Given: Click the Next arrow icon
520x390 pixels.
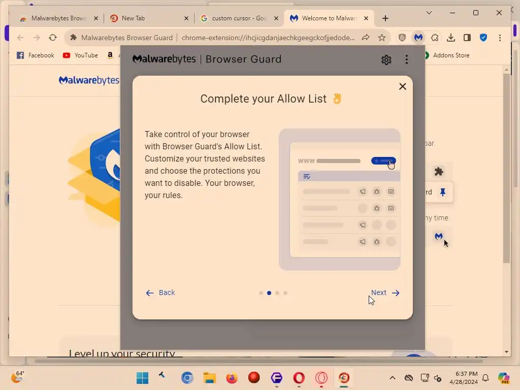Looking at the screenshot, I should pos(396,293).
